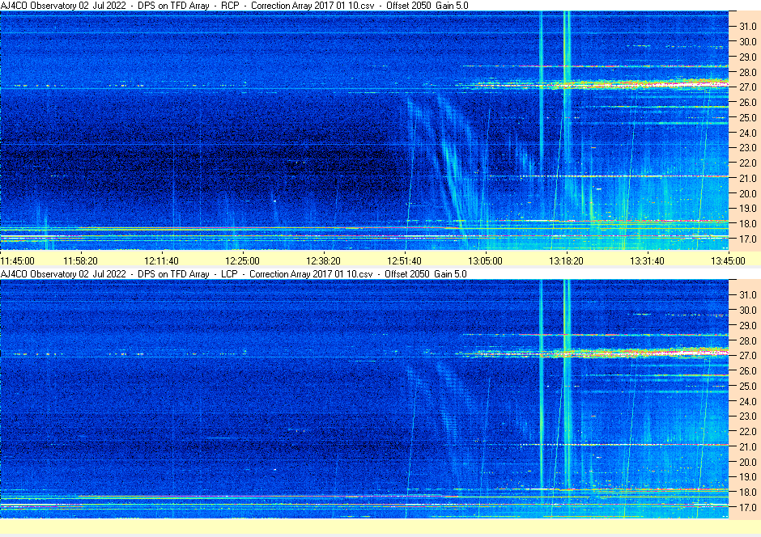Select the 27.0 frequency label on RCP chart
761x537 pixels.
748,87
